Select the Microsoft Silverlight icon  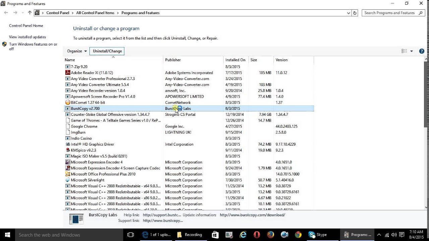pos(68,180)
